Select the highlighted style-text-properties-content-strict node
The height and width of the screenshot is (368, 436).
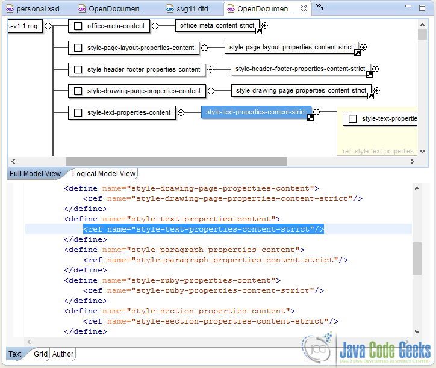pyautogui.click(x=256, y=112)
